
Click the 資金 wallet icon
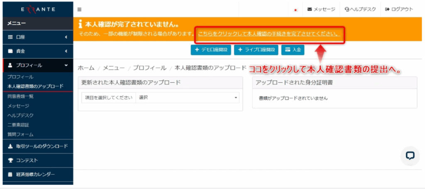tap(10, 51)
